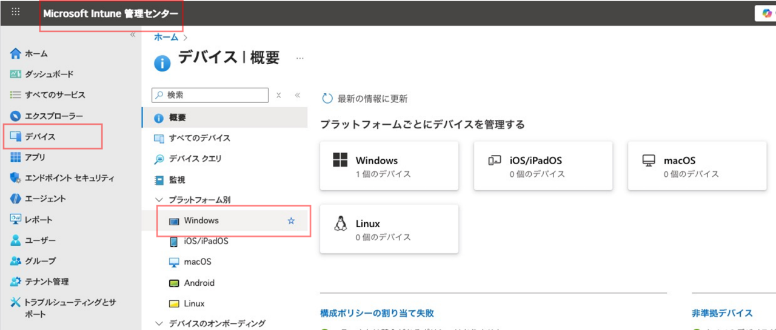Favorite Windows with the star icon
The width and height of the screenshot is (776, 330).
[x=291, y=221]
